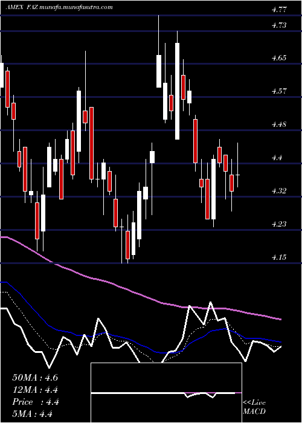Click the 4.4 price axis label
The width and height of the screenshot is (302, 423).
coord(277,158)
